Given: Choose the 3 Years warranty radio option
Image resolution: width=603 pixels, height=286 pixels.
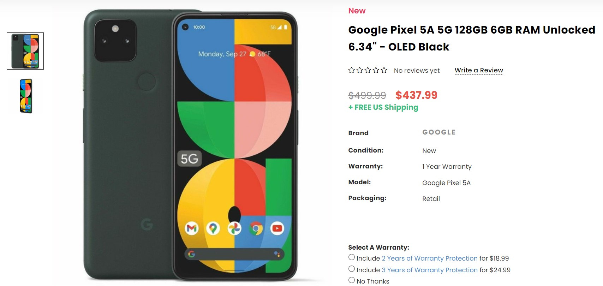Looking at the screenshot, I should coord(352,269).
